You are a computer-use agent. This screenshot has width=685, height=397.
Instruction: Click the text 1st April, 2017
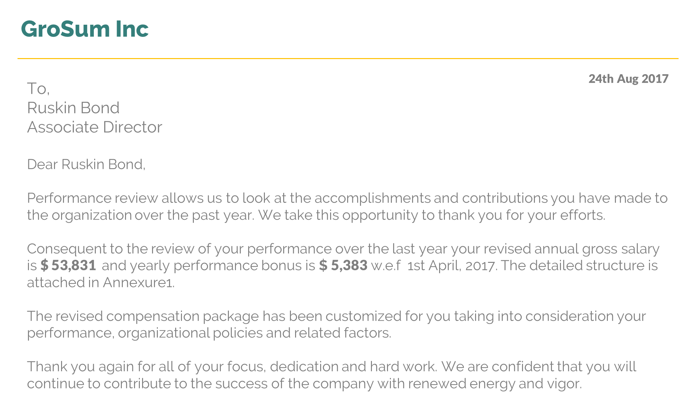451,266
